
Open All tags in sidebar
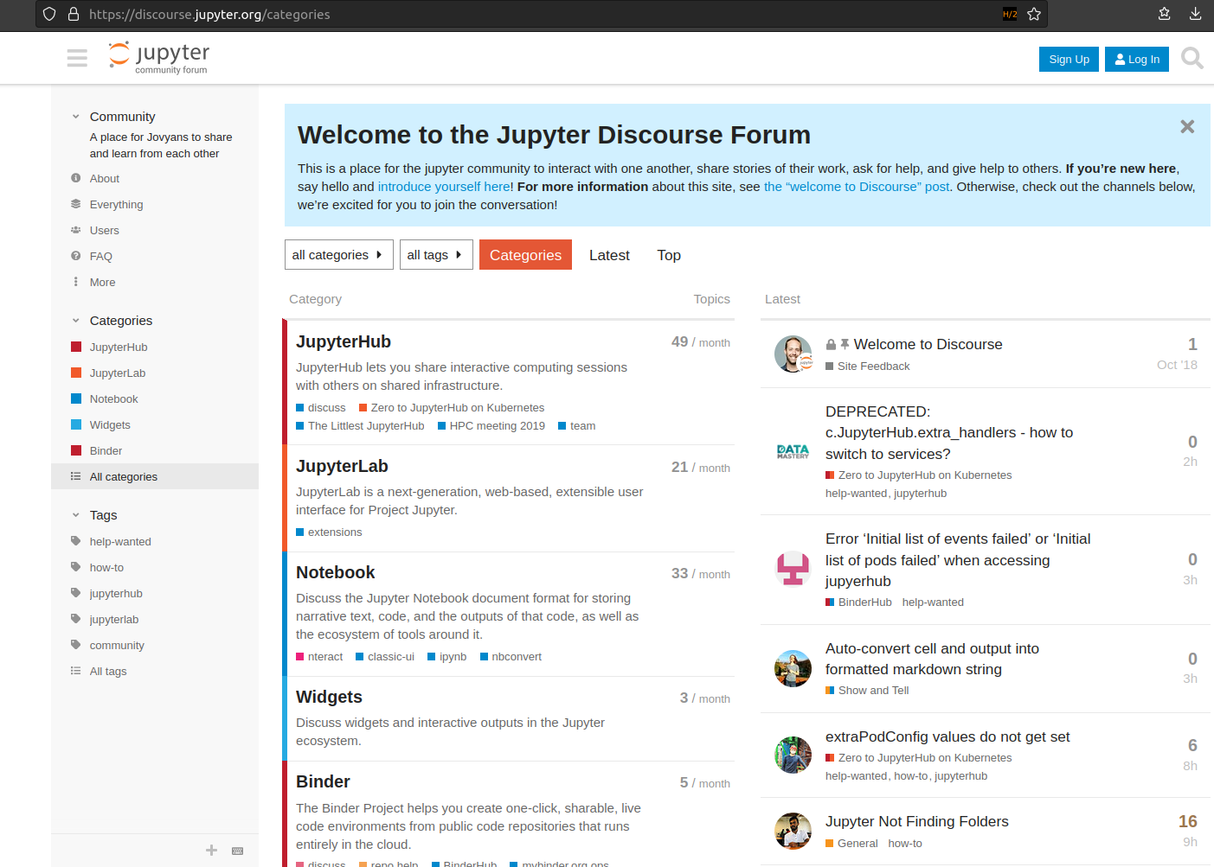(x=108, y=672)
